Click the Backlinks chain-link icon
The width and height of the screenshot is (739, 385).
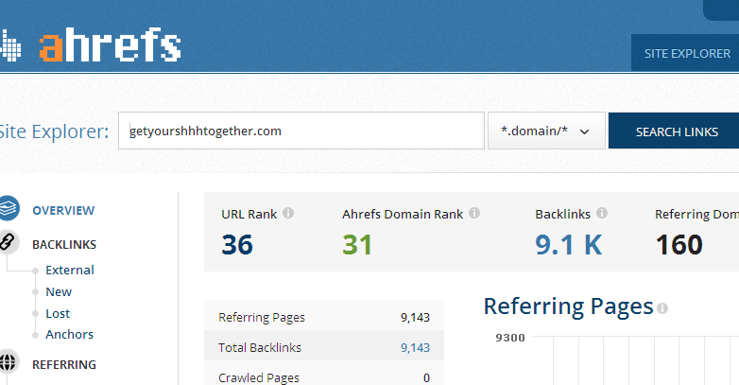coord(8,242)
